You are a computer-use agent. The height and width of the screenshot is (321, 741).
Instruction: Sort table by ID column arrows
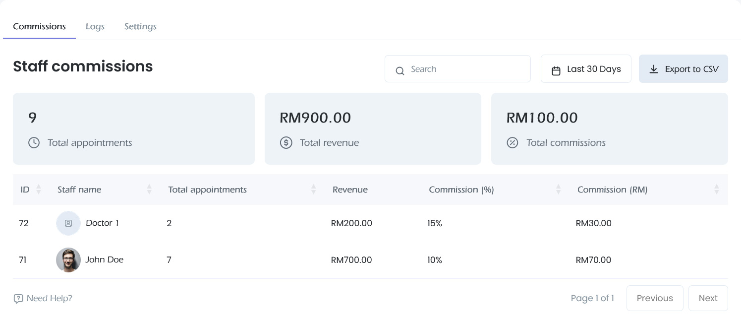[39, 190]
